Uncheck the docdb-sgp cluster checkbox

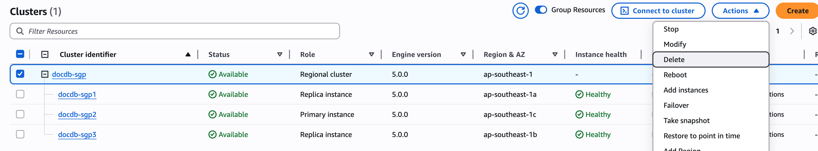(x=20, y=74)
